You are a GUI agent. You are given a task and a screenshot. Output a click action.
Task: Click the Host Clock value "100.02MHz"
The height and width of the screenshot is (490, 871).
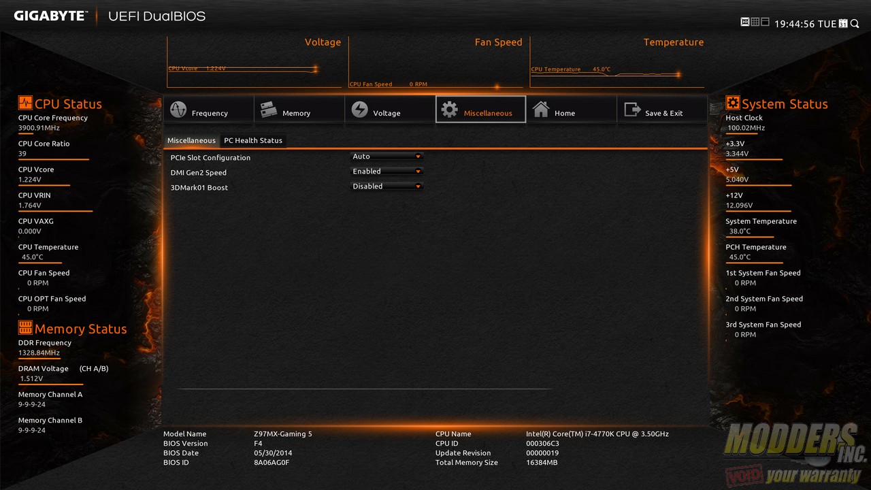pos(746,128)
